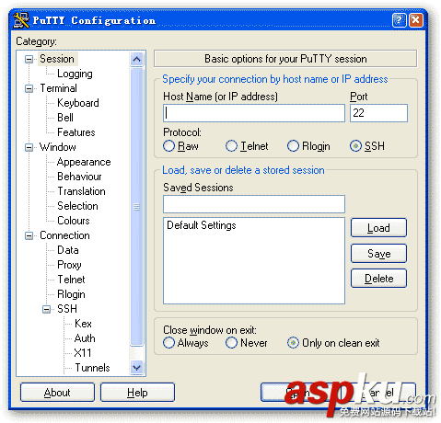Collapse the Connection tree node
The width and height of the screenshot is (441, 423).
[x=29, y=235]
